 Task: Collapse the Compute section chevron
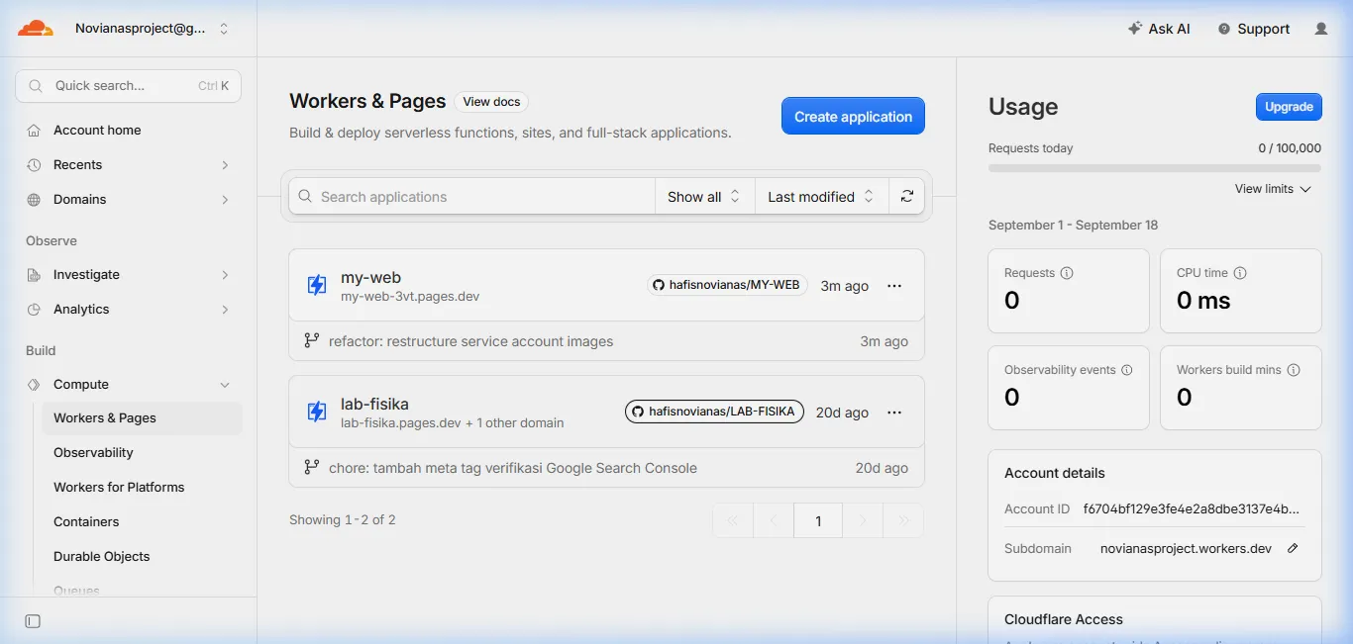click(225, 384)
